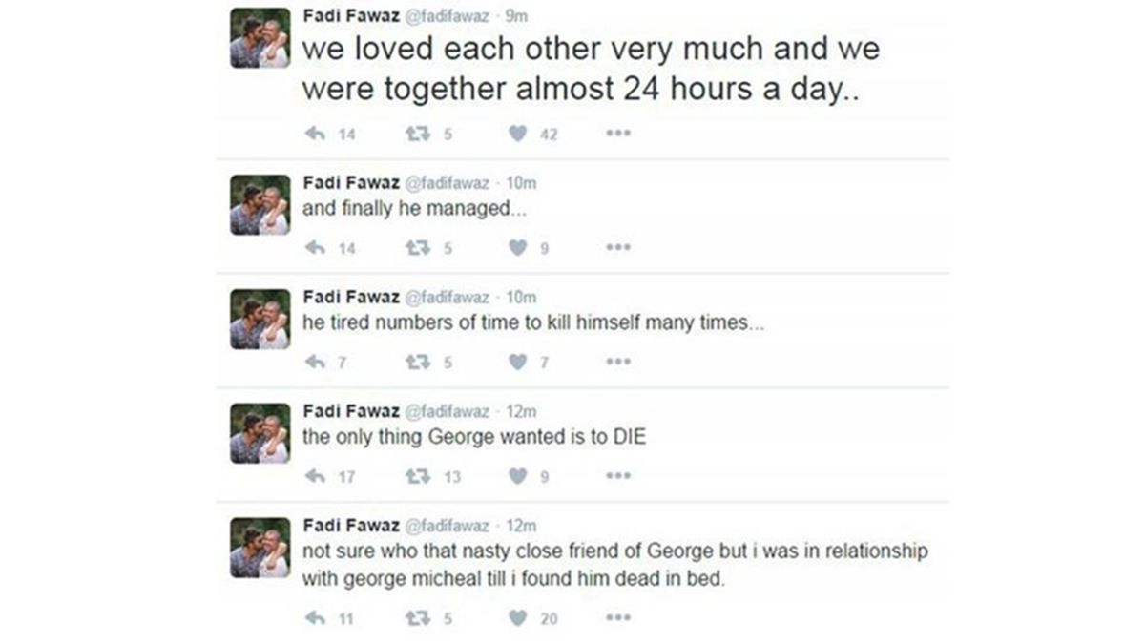Click the profile picture on the top tweet
Viewport: 1145px width, 644px height.
260,39
